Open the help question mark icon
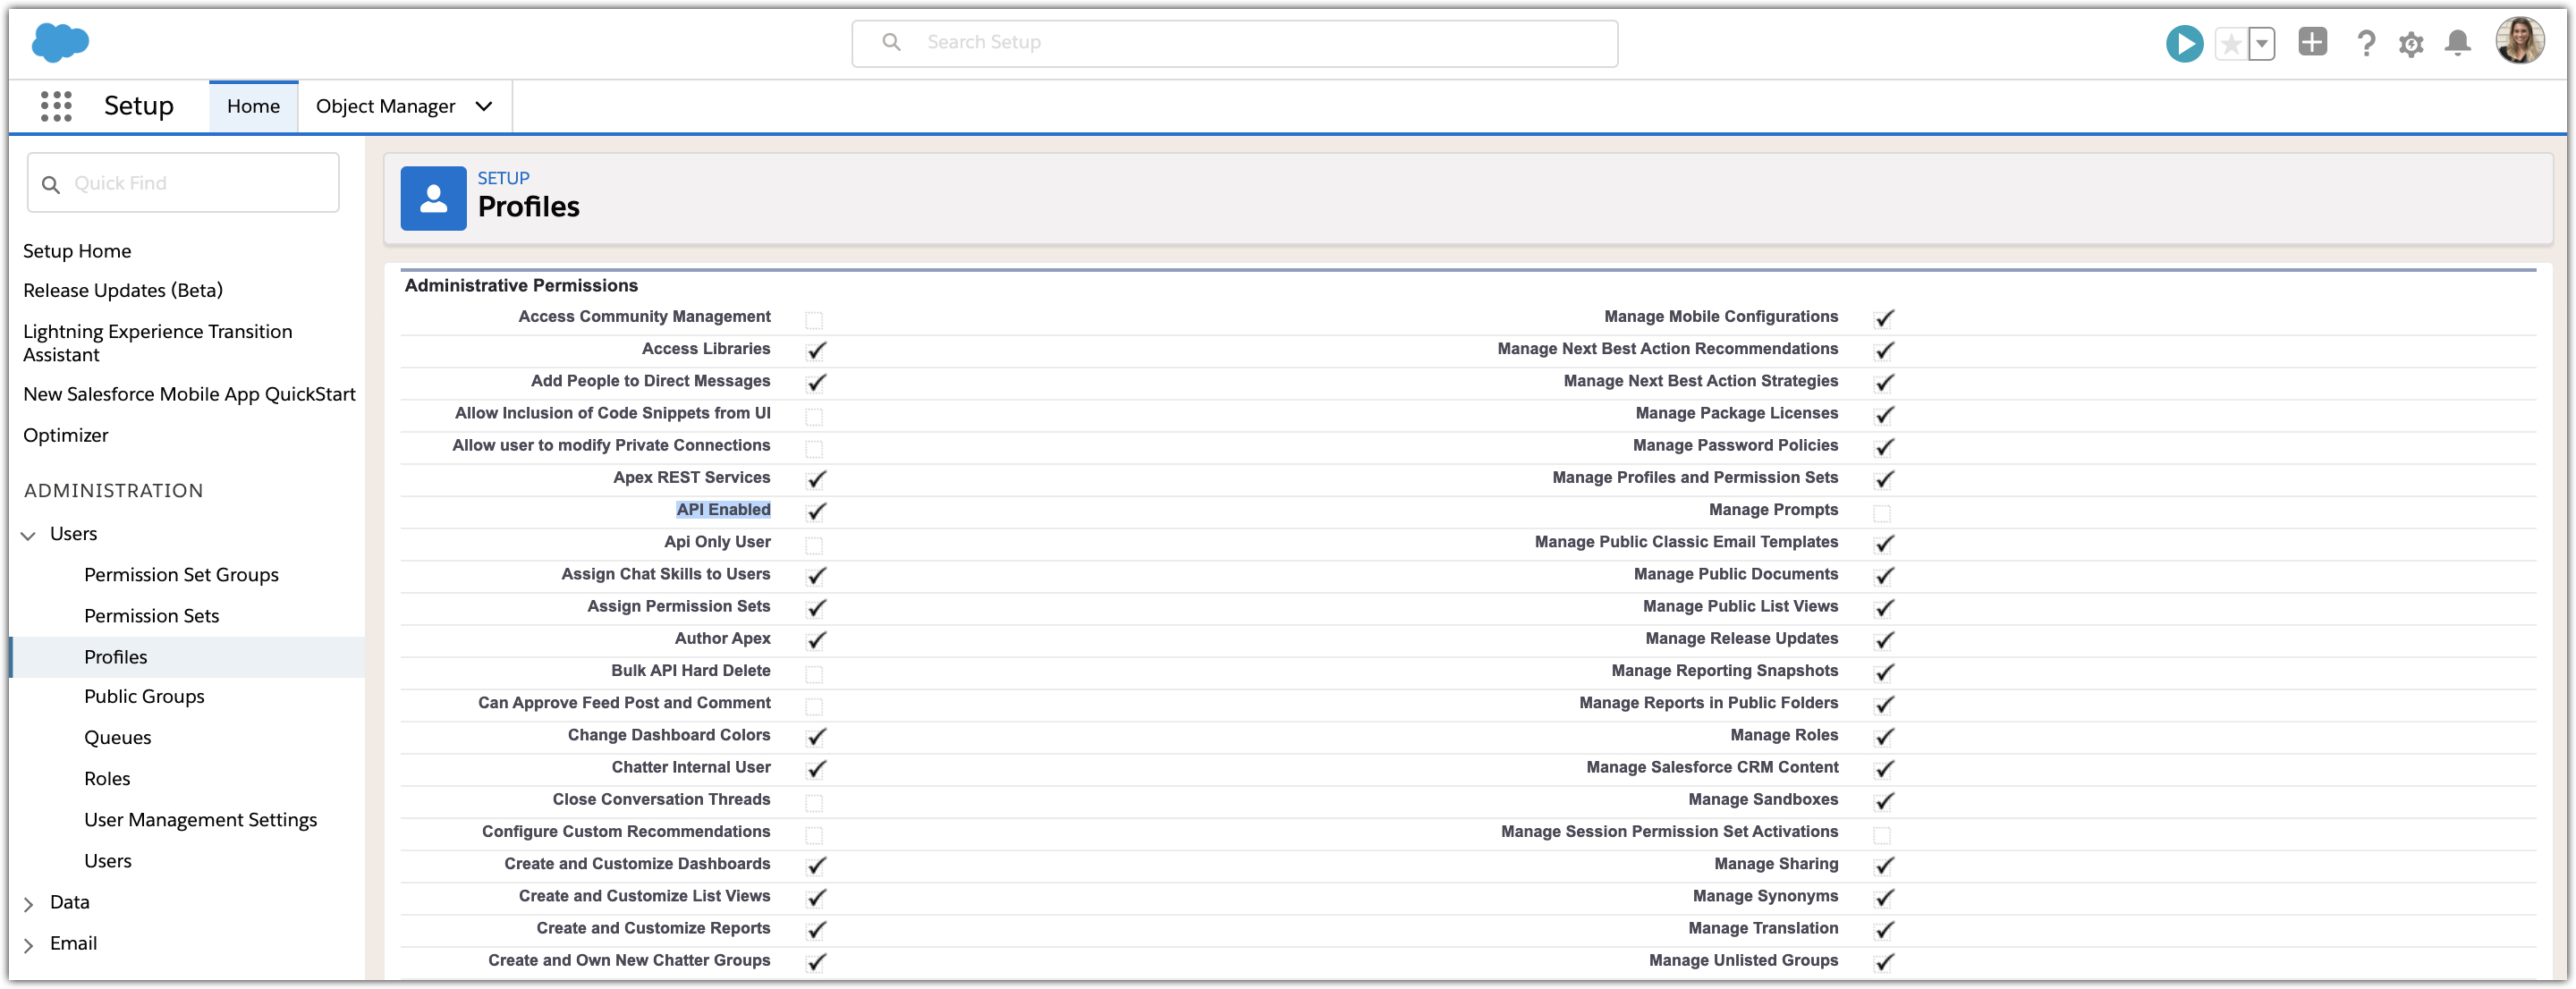The width and height of the screenshot is (2576, 989). tap(2365, 44)
